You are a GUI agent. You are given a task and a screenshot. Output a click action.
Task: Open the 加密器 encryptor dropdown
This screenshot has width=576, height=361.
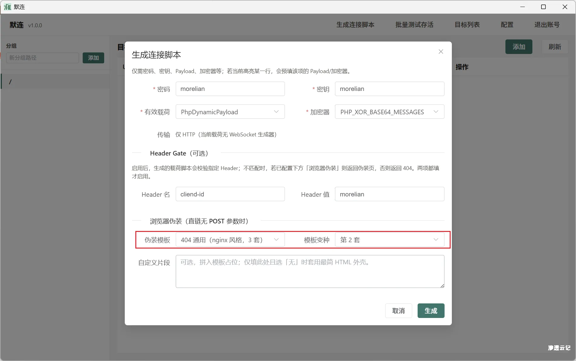(389, 112)
